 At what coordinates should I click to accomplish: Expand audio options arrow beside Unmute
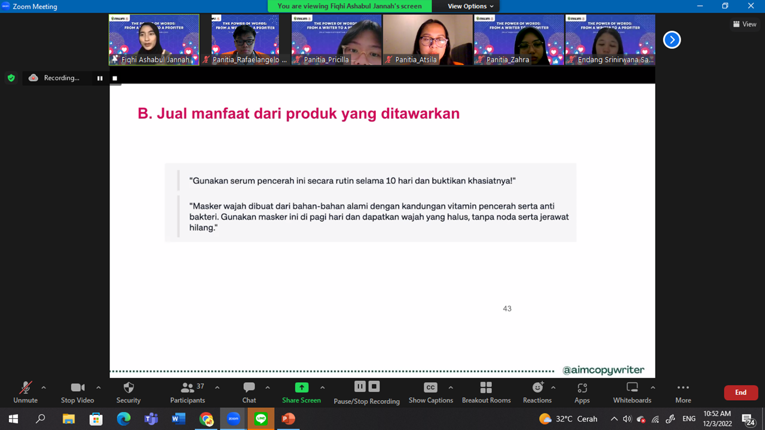pos(44,388)
